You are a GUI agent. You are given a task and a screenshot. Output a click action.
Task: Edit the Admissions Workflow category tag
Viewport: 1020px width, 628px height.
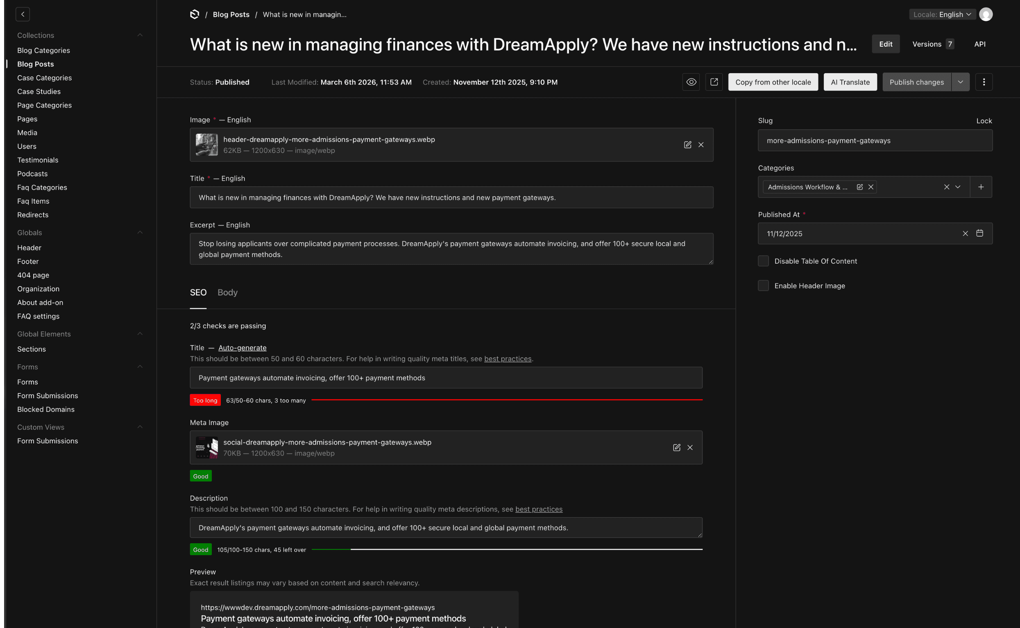point(859,187)
